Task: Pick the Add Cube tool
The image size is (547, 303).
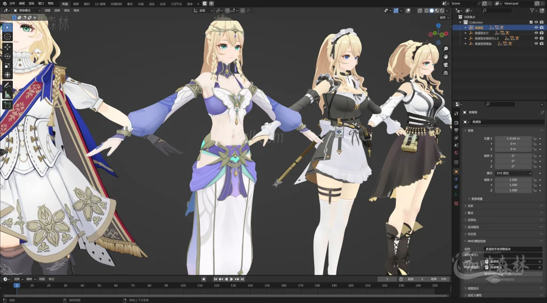Action: 7,105
